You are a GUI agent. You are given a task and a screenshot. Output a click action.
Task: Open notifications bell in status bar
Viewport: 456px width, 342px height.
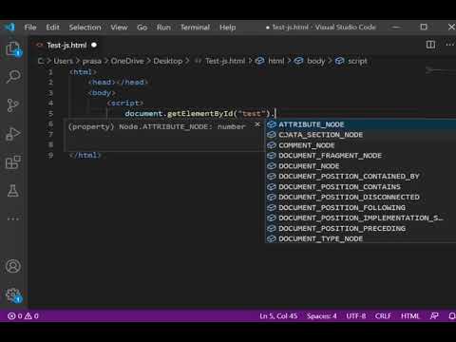coord(452,315)
